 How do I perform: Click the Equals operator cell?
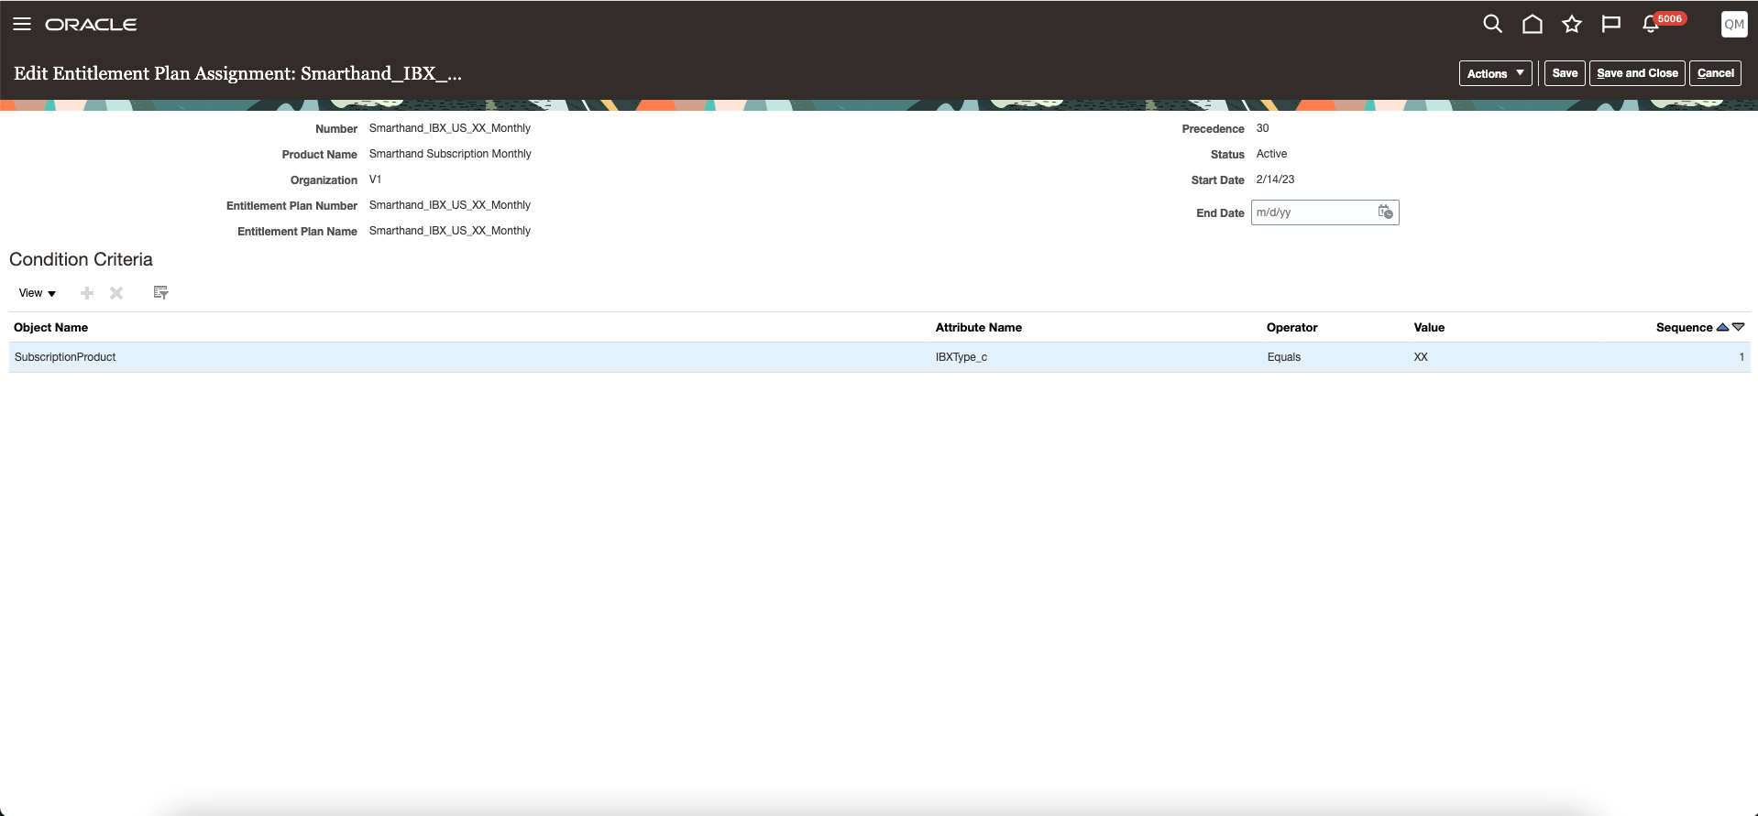click(1283, 357)
